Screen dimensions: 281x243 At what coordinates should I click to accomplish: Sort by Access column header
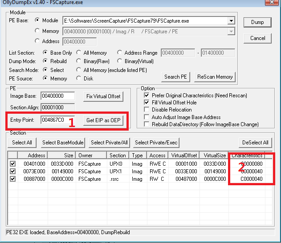click(157, 155)
